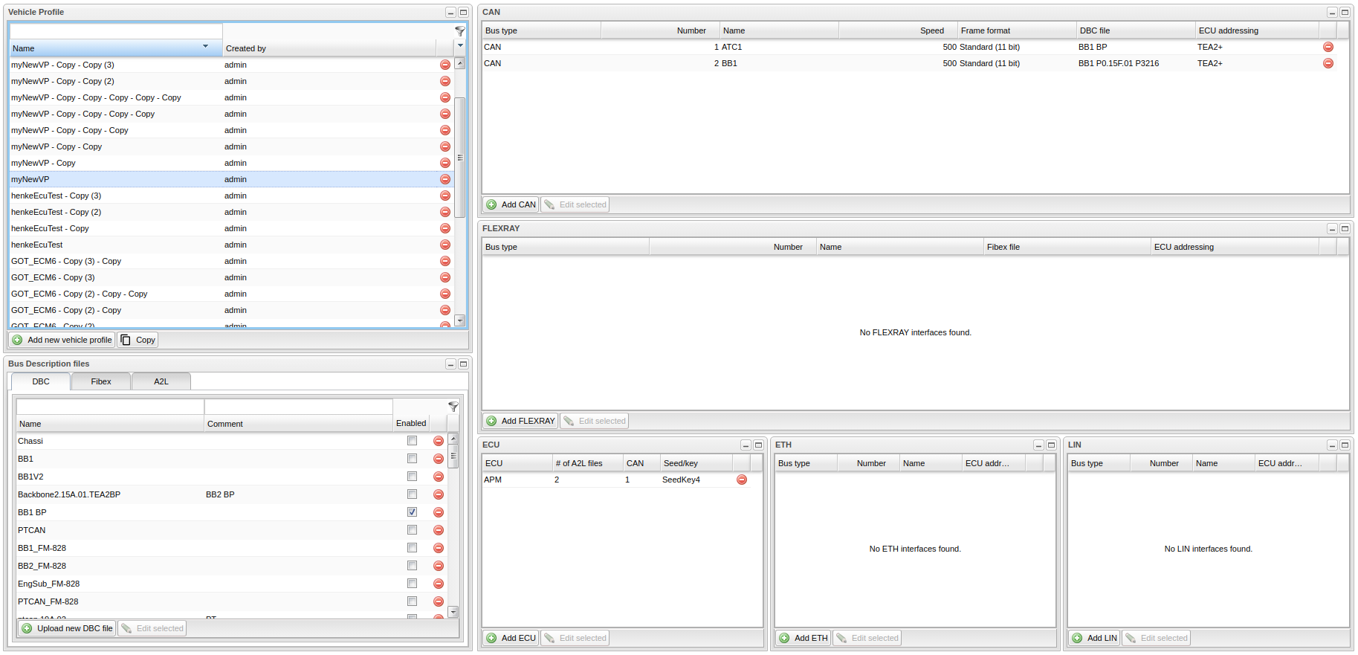Click the filter icon in Vehicle Profile
The height and width of the screenshot is (655, 1358).
[460, 31]
